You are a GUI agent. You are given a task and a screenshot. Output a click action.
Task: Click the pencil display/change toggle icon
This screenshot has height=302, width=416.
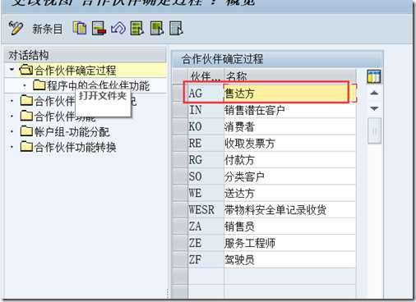tap(16, 28)
